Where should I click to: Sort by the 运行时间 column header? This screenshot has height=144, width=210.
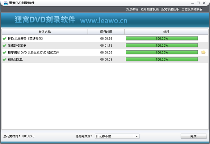106,32
